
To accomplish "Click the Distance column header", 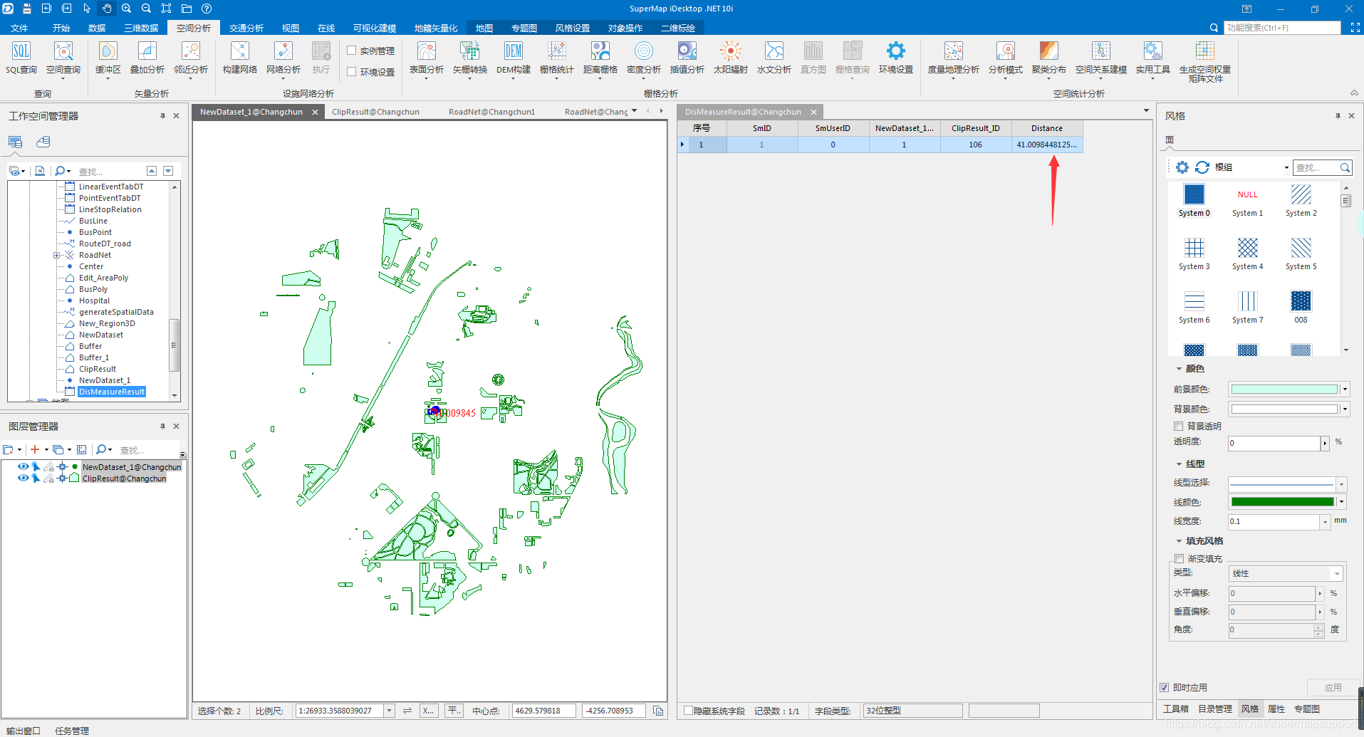I will (x=1047, y=128).
